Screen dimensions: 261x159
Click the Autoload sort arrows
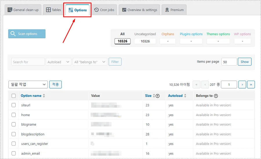185,96
